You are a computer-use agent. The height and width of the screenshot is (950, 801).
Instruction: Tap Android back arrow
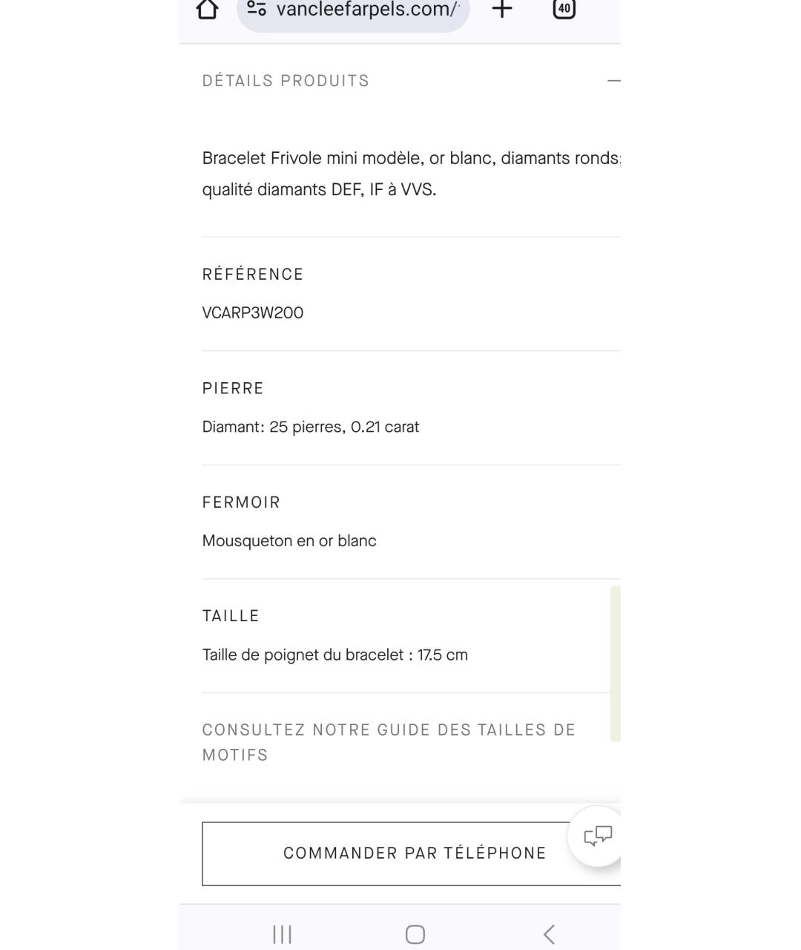549,934
